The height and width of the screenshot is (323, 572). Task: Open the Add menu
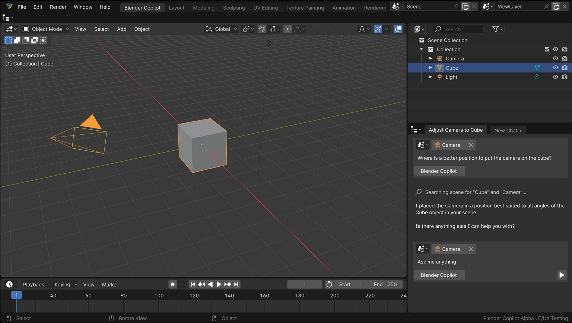click(x=122, y=29)
